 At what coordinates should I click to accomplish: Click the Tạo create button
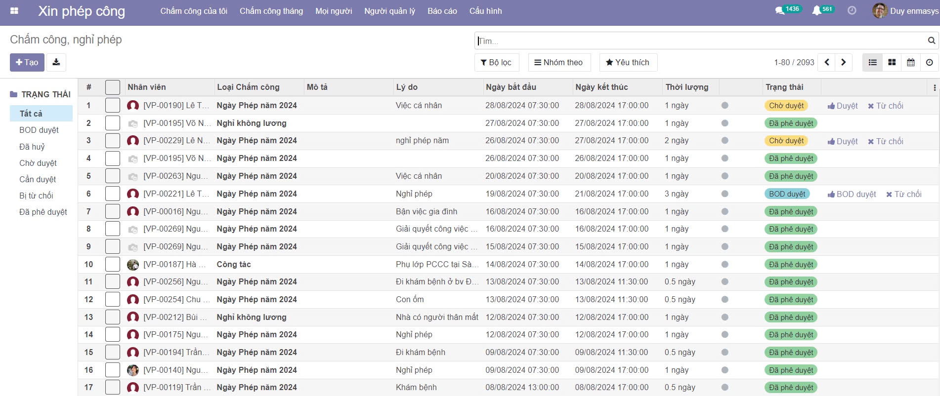(x=27, y=62)
